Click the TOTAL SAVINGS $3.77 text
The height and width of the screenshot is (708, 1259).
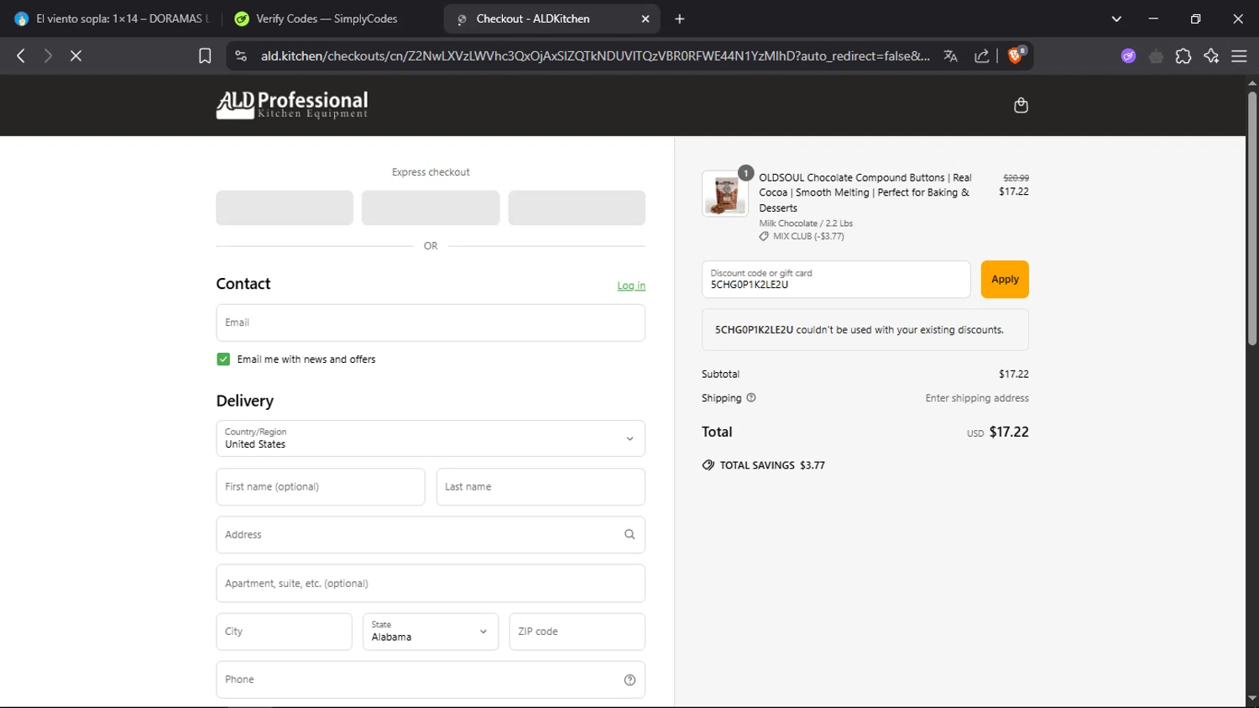click(772, 465)
